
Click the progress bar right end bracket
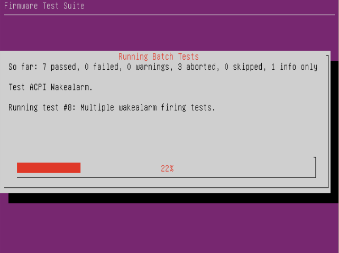coord(315,167)
